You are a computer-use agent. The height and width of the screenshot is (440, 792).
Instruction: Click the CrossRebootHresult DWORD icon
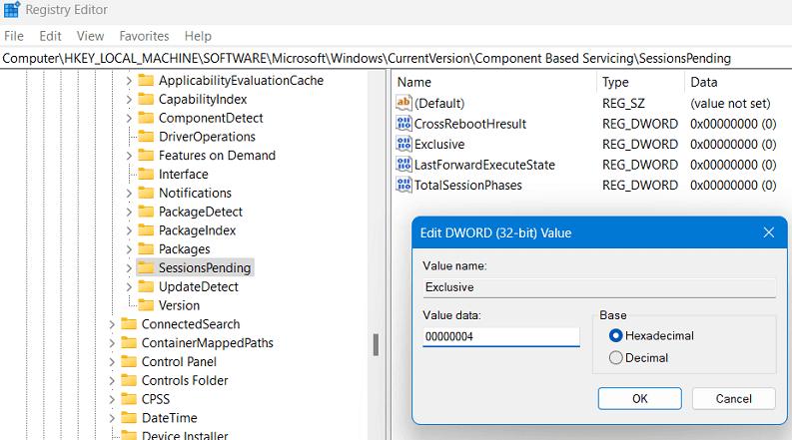pos(403,124)
